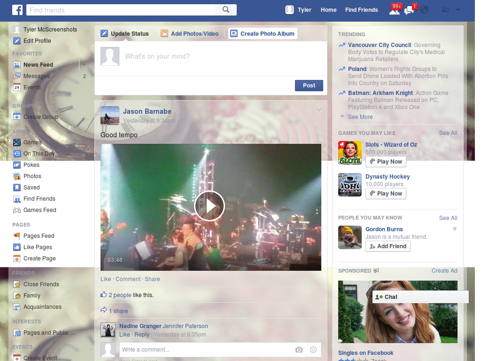Open the globe notifications icon
481x361 pixels.
coord(424,10)
